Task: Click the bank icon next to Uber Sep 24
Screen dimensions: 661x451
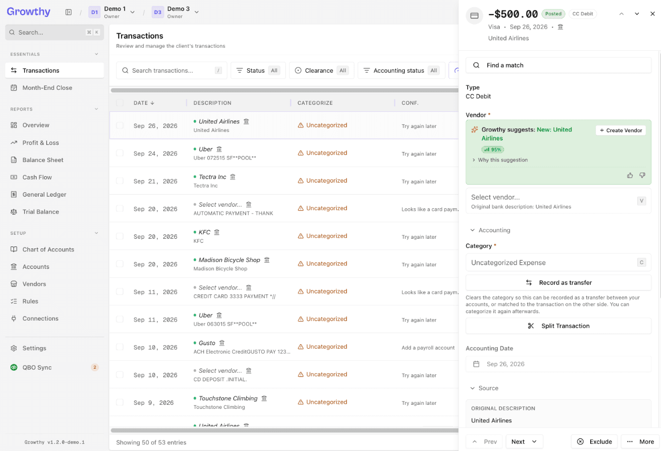Action: (219, 149)
